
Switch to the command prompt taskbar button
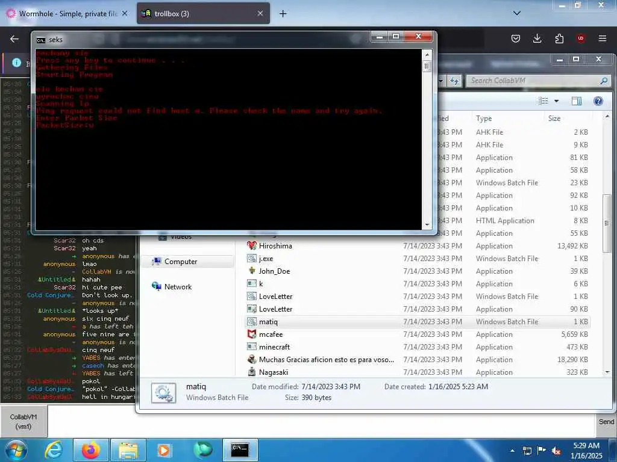tap(240, 450)
